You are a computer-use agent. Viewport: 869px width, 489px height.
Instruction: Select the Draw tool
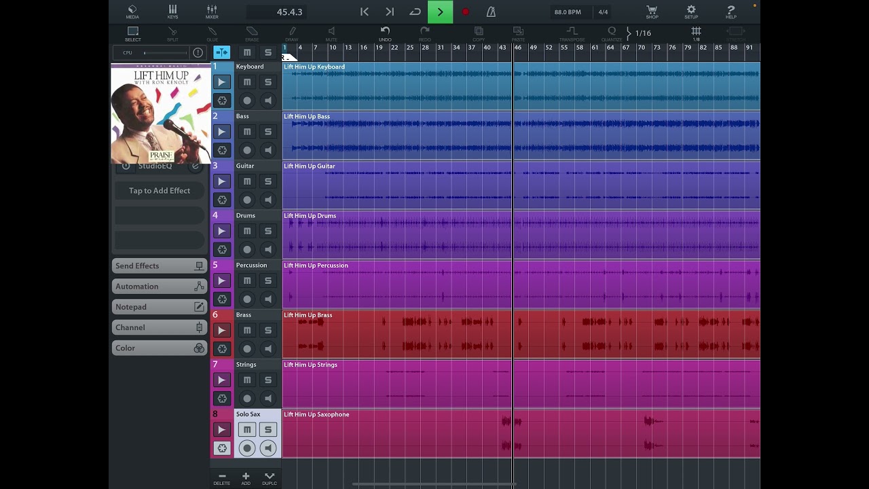pyautogui.click(x=292, y=34)
